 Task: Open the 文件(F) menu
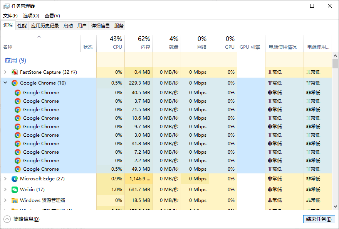[10, 16]
